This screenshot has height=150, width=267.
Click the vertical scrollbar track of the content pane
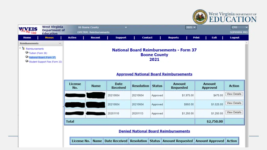click(246, 95)
